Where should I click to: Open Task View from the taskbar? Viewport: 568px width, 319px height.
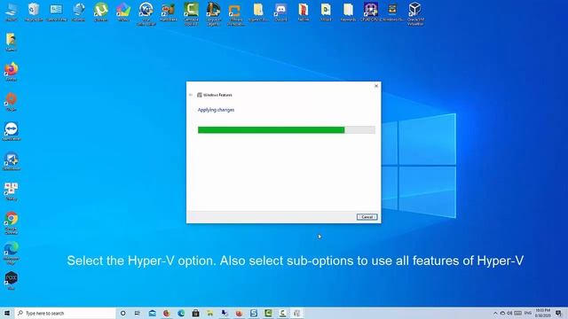138,313
